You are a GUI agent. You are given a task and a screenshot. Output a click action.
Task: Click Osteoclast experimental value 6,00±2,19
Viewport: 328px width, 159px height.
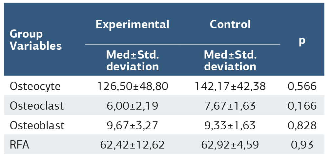point(132,106)
